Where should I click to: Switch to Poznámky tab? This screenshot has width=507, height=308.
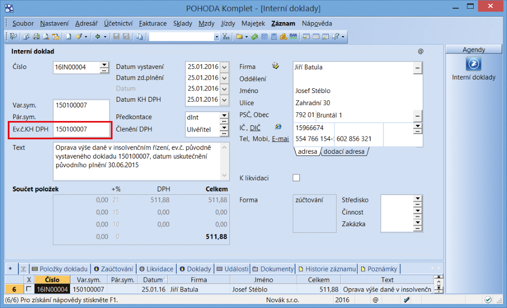pyautogui.click(x=379, y=269)
